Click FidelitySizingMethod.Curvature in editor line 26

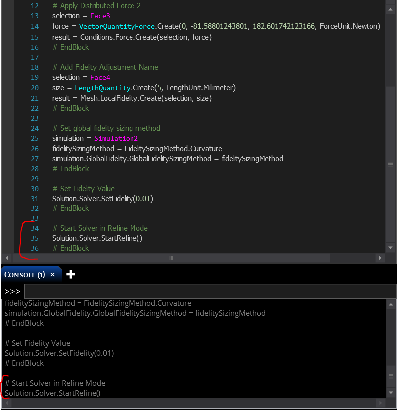(x=173, y=149)
